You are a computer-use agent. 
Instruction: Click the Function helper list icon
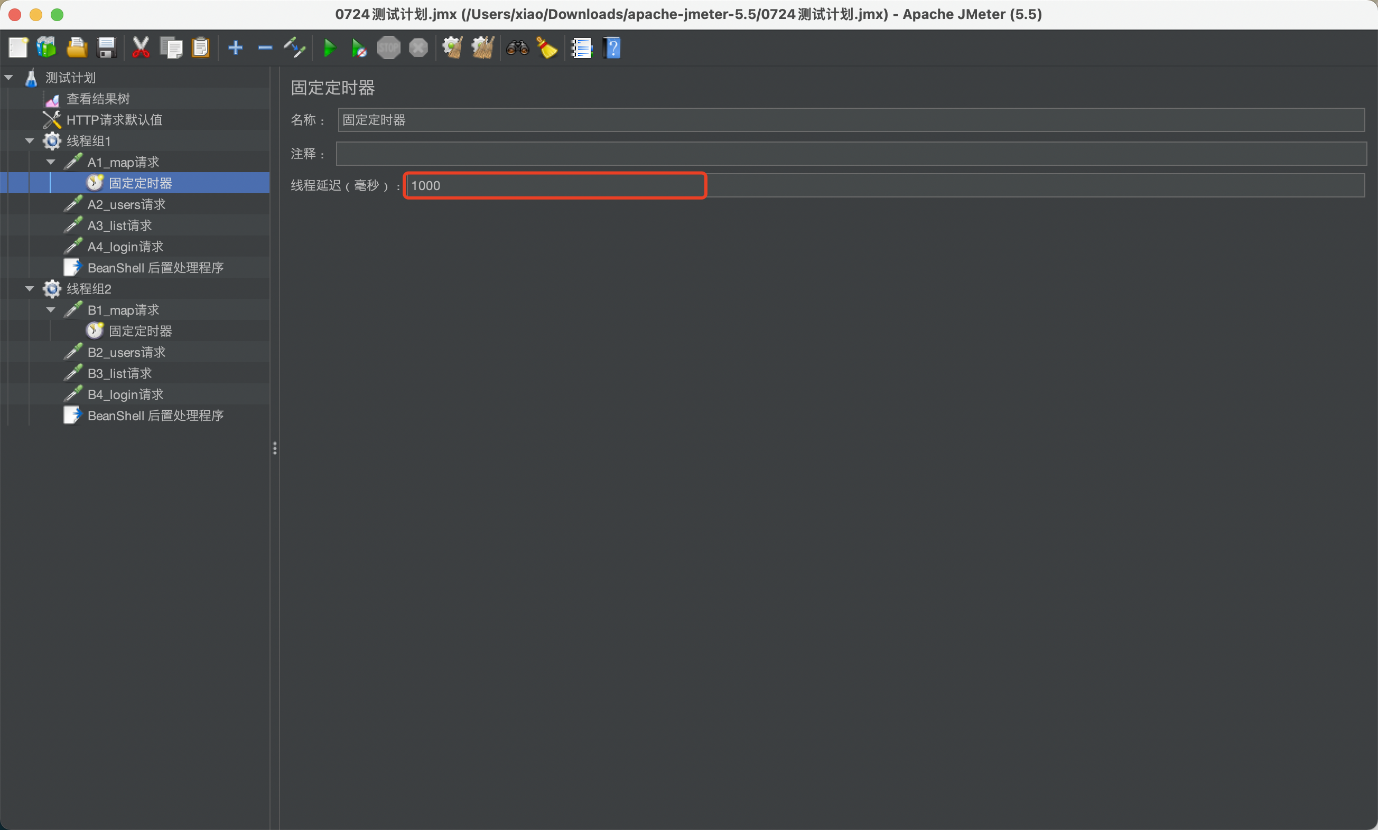tap(582, 48)
